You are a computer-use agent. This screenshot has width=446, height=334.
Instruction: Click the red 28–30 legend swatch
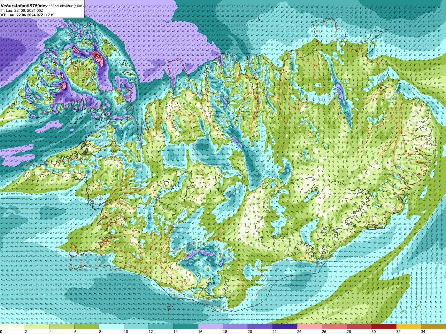pos(359,327)
